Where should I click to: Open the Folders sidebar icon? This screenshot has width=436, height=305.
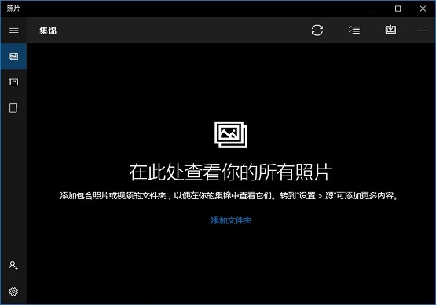13,108
